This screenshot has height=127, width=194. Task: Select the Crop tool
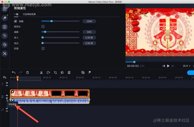click(x=55, y=72)
